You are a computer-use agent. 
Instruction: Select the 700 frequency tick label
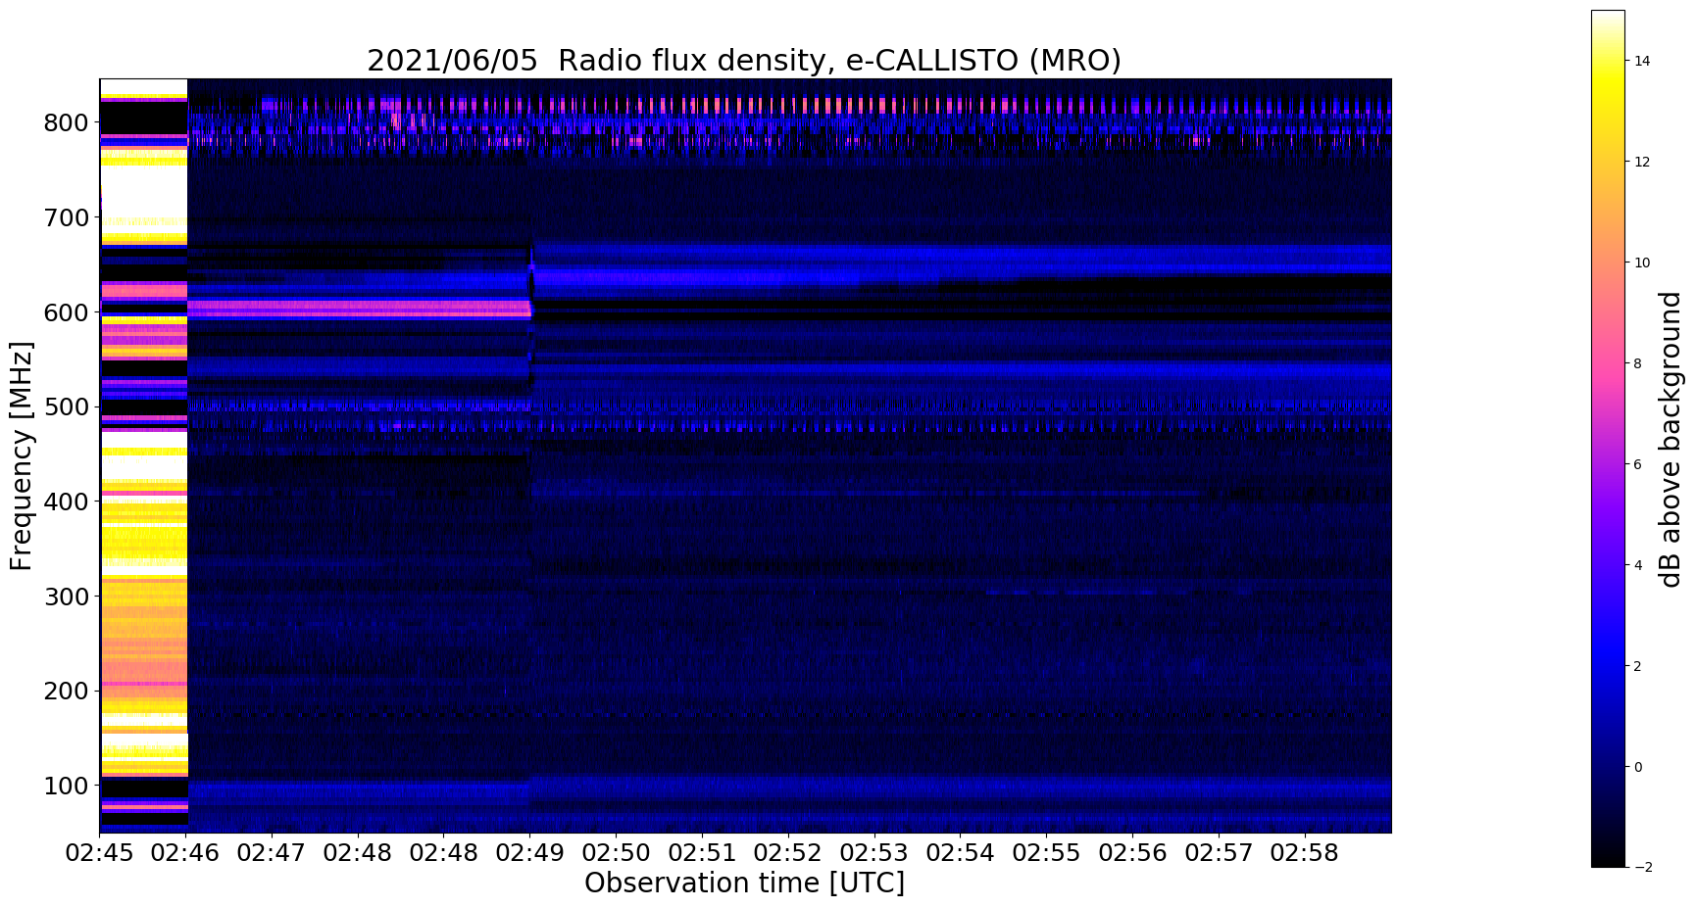[68, 216]
